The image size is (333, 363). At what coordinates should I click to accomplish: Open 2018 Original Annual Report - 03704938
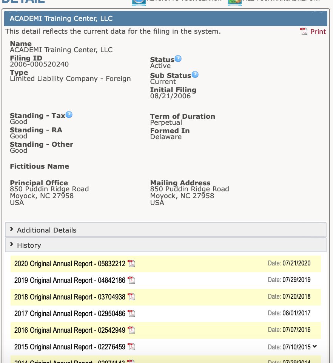coord(69,297)
